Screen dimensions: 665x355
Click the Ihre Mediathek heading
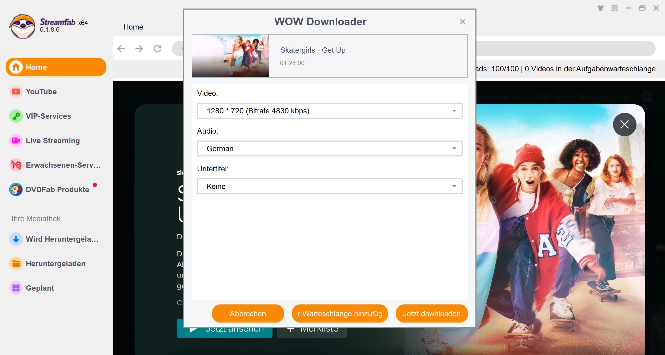(36, 218)
